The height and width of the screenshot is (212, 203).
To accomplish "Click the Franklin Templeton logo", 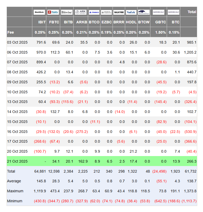I will coord(106,12).
